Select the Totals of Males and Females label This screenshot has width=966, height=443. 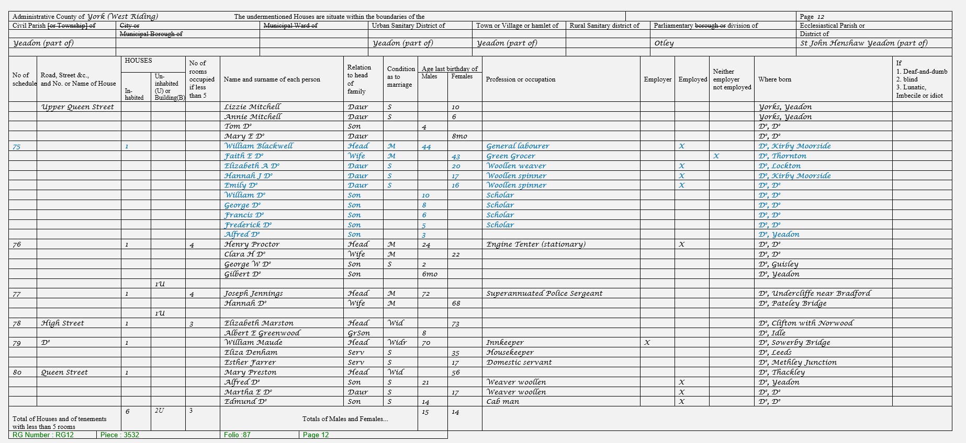tap(345, 418)
